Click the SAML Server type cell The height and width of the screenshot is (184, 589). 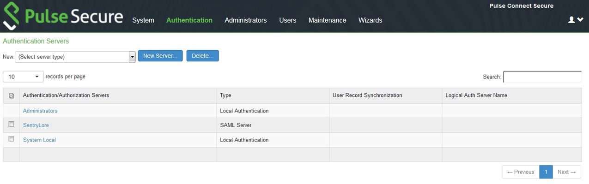click(x=273, y=125)
